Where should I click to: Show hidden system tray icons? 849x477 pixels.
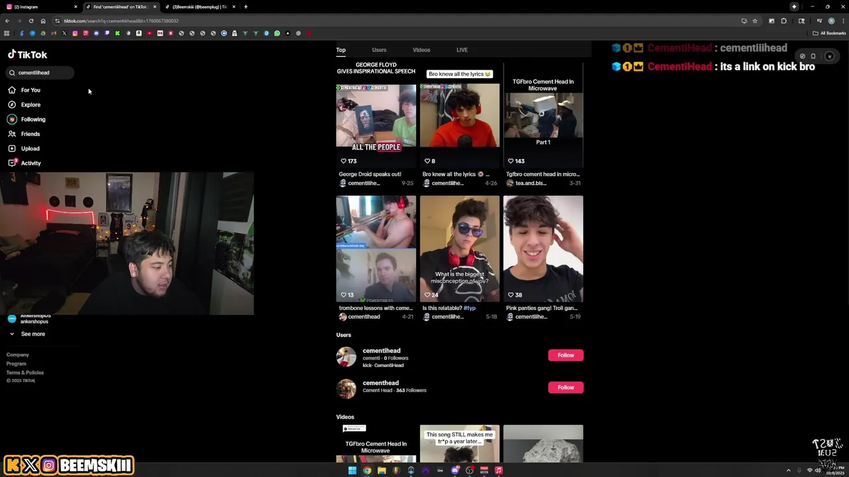(789, 470)
